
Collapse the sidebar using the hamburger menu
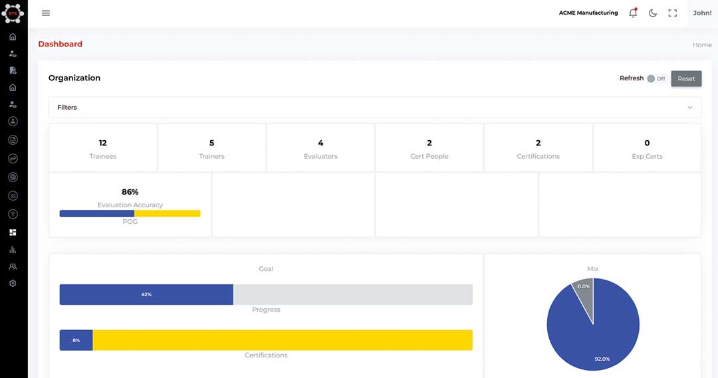[46, 13]
